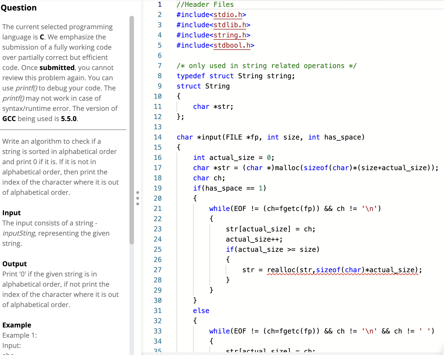Click the 'Example 1:' text

coord(20,335)
